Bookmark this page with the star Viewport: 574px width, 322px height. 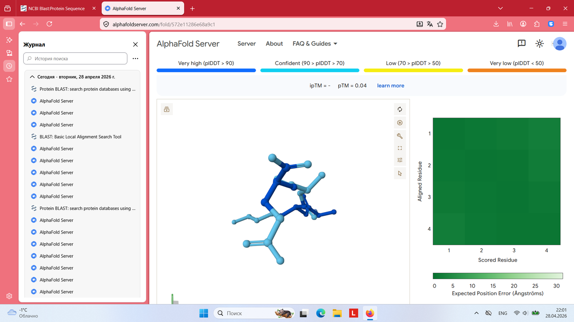440,24
